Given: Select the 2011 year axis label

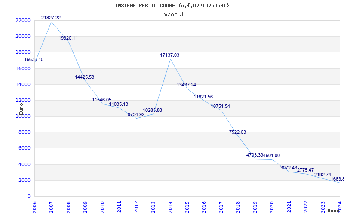Looking at the screenshot, I should pos(119,207).
